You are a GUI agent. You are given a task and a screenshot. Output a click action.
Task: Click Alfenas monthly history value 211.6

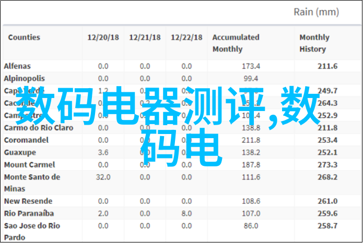pyautogui.click(x=327, y=66)
